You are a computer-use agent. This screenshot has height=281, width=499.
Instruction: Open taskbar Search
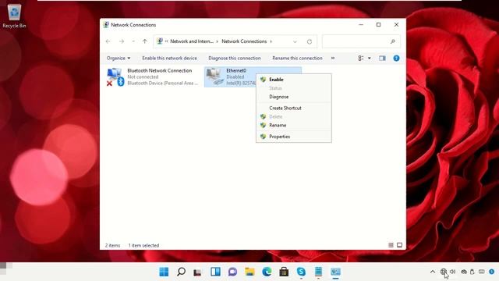pyautogui.click(x=181, y=272)
